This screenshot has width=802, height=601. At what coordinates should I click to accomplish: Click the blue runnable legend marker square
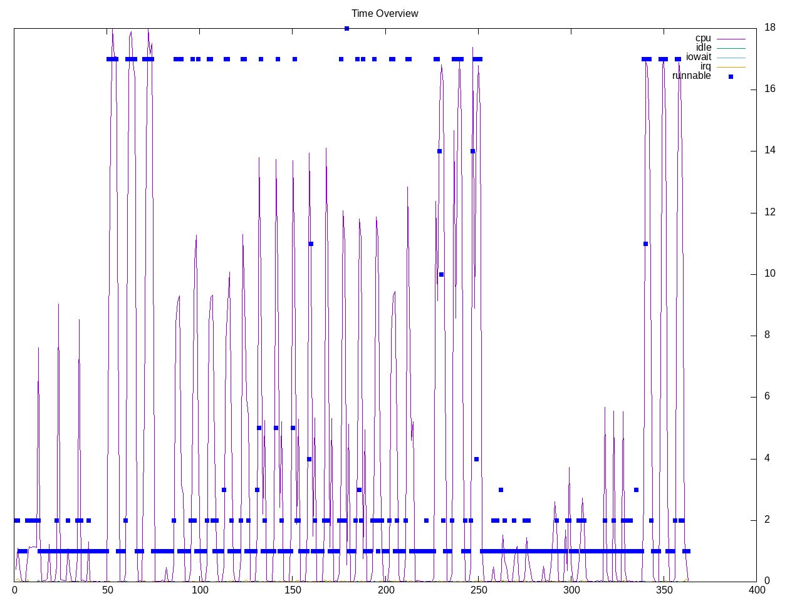(731, 76)
